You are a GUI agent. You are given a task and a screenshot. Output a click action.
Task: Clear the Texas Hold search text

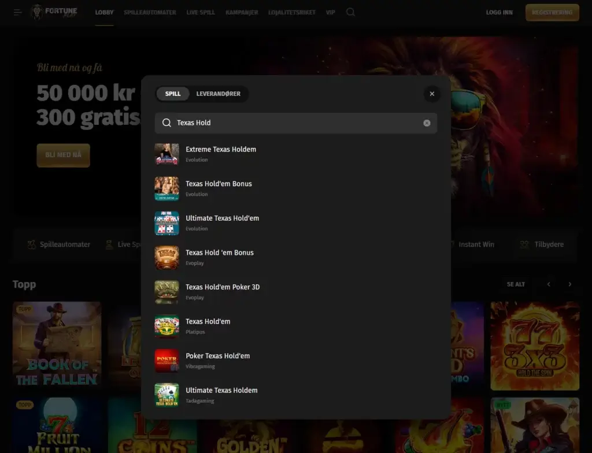(x=427, y=123)
